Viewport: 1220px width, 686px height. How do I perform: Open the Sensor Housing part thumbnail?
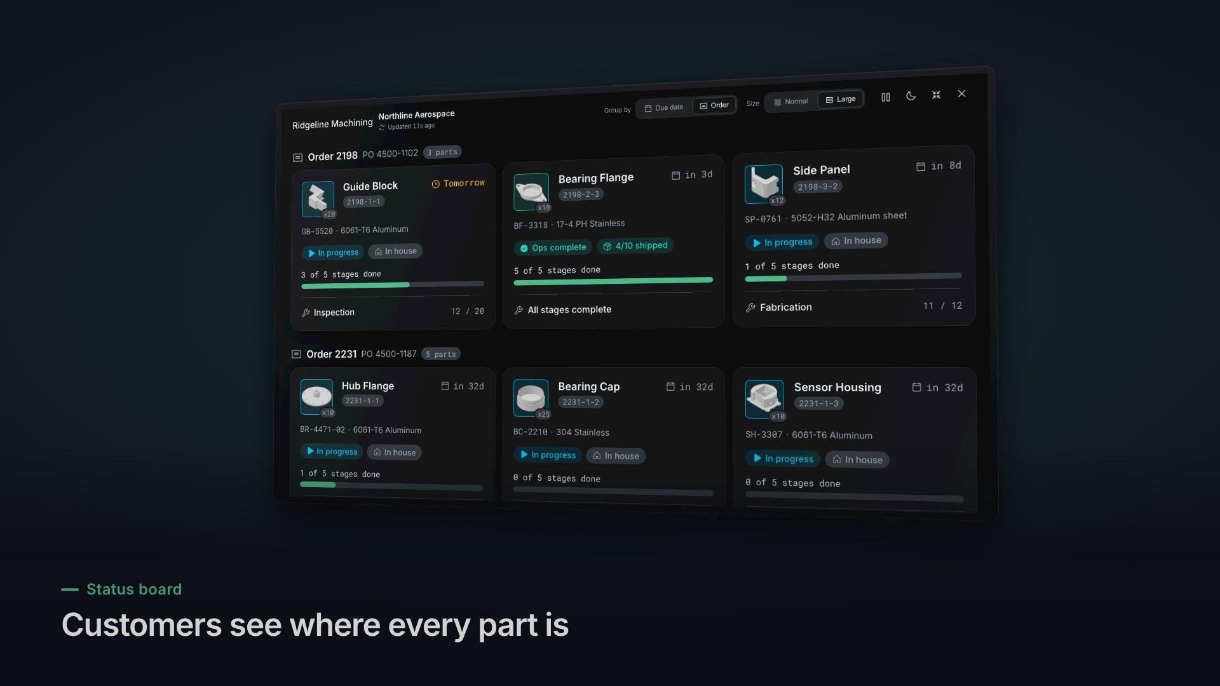pyautogui.click(x=764, y=400)
